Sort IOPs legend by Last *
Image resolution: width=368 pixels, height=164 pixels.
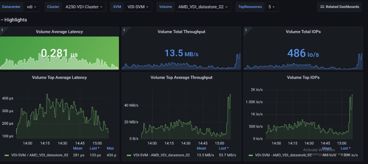point(346,148)
